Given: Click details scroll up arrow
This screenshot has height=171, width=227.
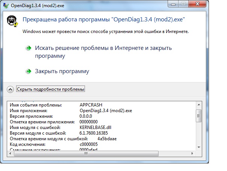Looking at the screenshot, I should tap(199, 105).
